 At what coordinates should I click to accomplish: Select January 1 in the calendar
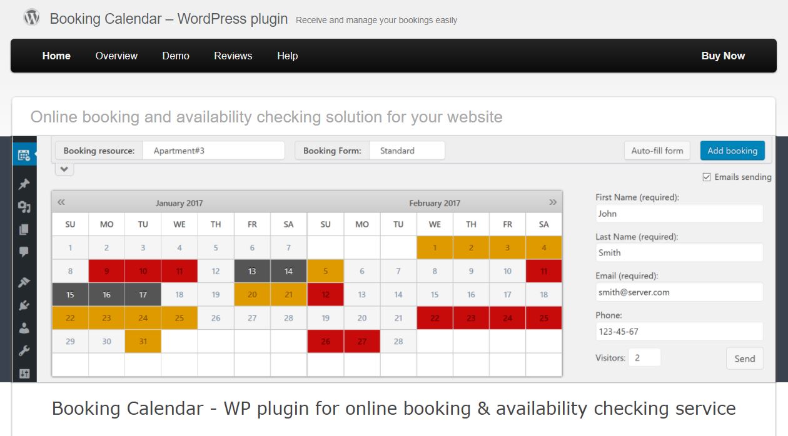tap(70, 247)
